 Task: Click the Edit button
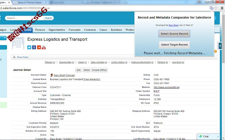[78, 70]
